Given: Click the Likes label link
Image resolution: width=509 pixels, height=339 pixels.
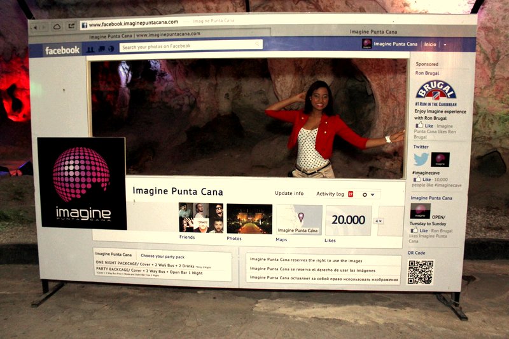Looking at the screenshot, I should [x=330, y=240].
